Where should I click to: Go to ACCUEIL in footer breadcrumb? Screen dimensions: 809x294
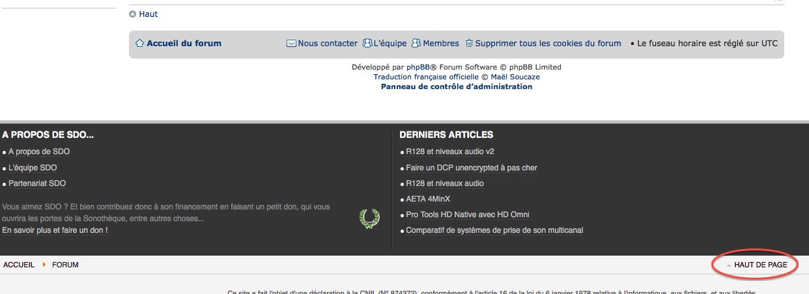19,265
